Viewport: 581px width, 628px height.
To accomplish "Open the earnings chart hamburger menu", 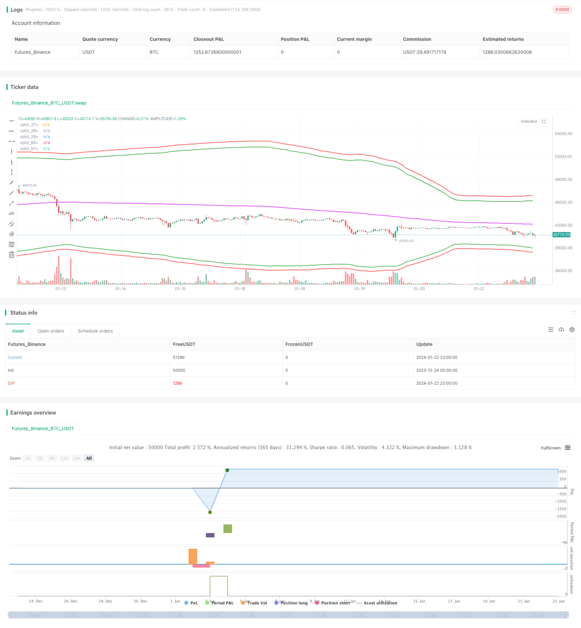I will click(568, 447).
